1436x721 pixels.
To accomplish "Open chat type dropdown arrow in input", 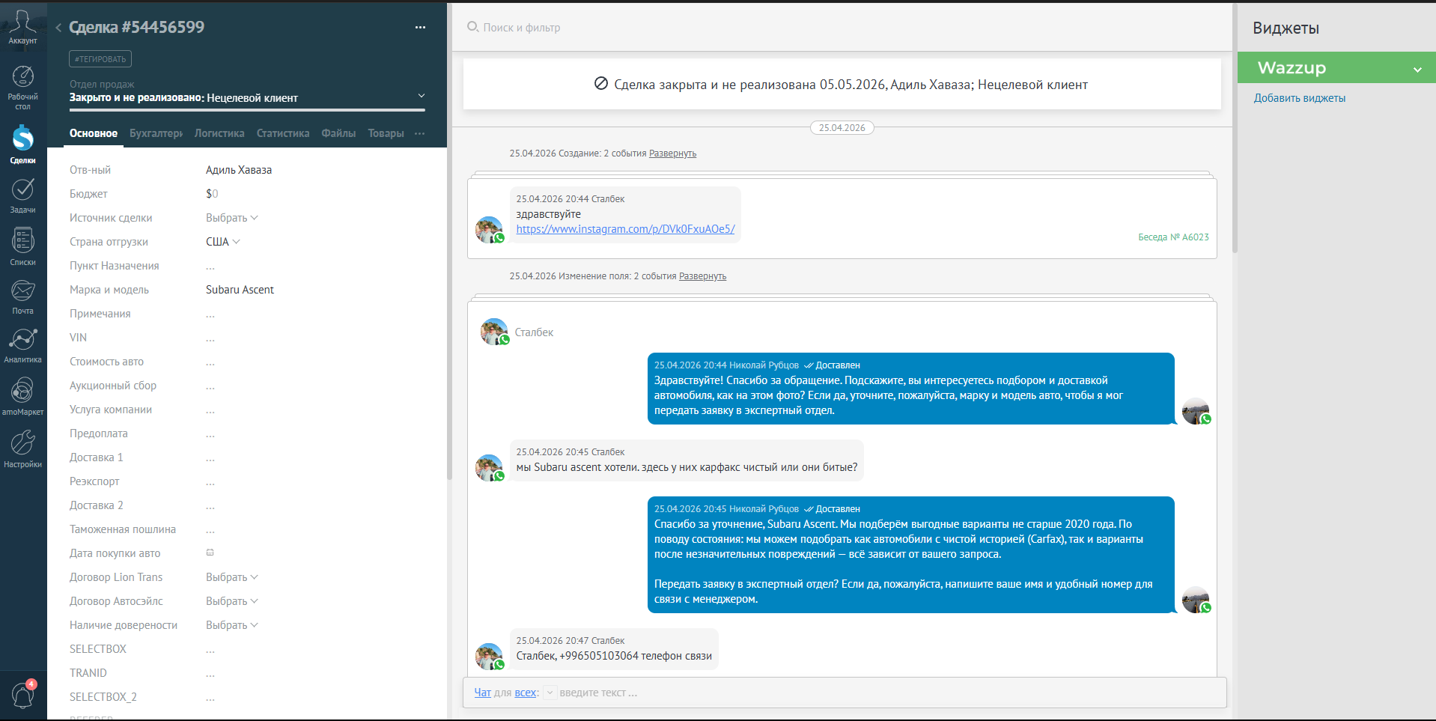I will [x=550, y=693].
